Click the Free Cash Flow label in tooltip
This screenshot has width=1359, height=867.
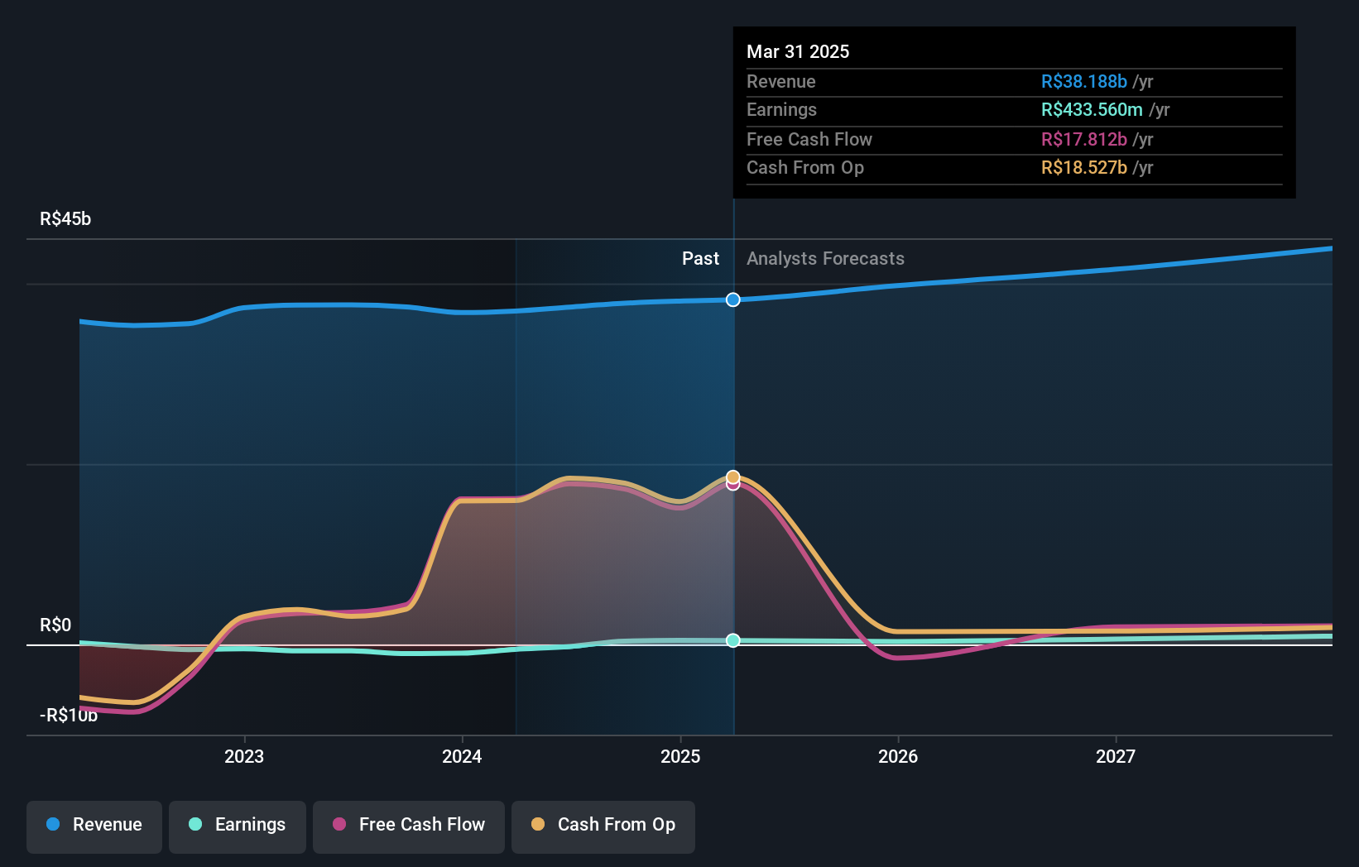tap(809, 140)
